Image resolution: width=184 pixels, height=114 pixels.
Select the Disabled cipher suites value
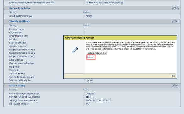tap(90, 94)
